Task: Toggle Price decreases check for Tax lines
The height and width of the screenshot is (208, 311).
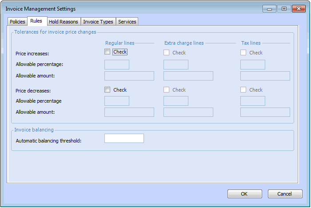Action: 243,90
